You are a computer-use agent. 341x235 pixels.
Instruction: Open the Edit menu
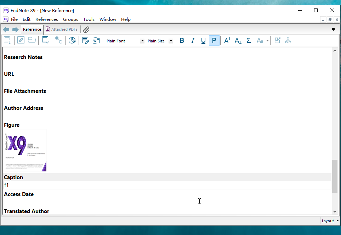tap(27, 19)
